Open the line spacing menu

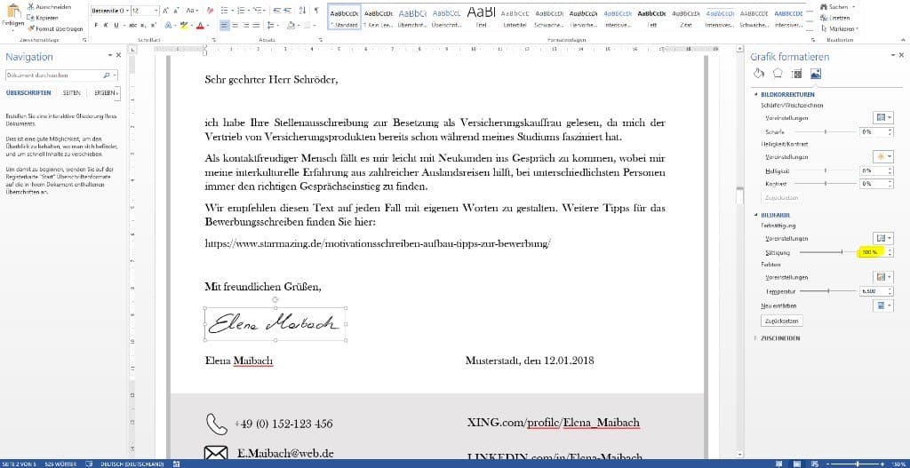click(272, 26)
